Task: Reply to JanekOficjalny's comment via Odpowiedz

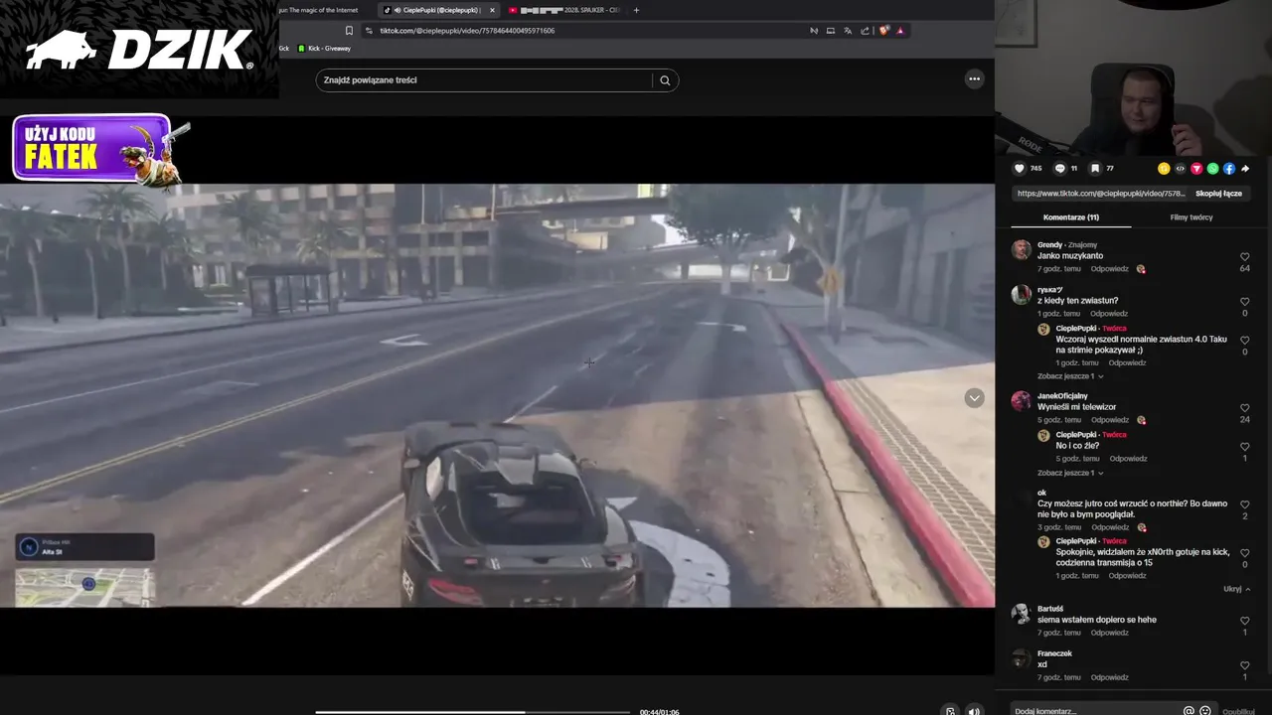Action: (x=1109, y=420)
